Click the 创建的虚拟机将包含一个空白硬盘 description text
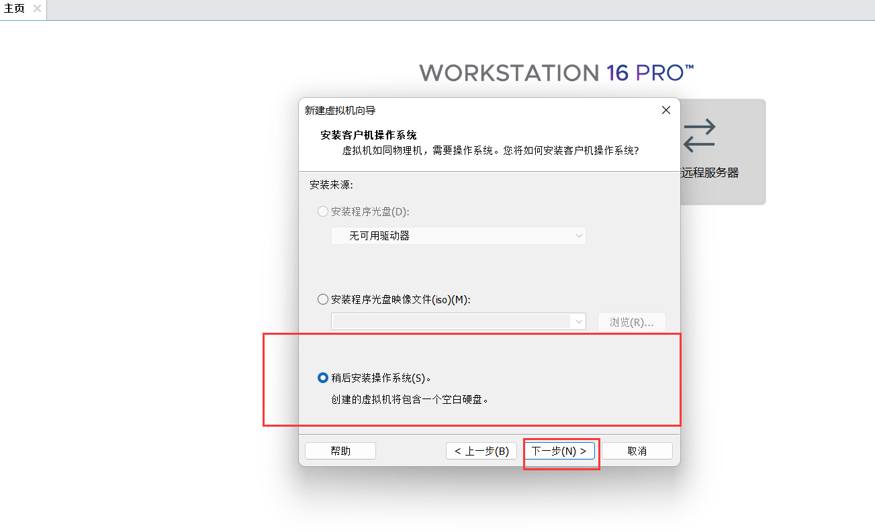 (410, 399)
